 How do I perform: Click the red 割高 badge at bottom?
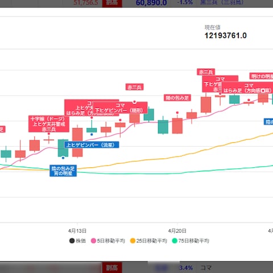click(x=112, y=268)
